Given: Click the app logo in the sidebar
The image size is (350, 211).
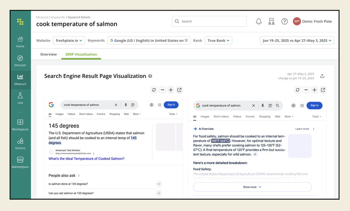Looking at the screenshot, I should click(20, 22).
